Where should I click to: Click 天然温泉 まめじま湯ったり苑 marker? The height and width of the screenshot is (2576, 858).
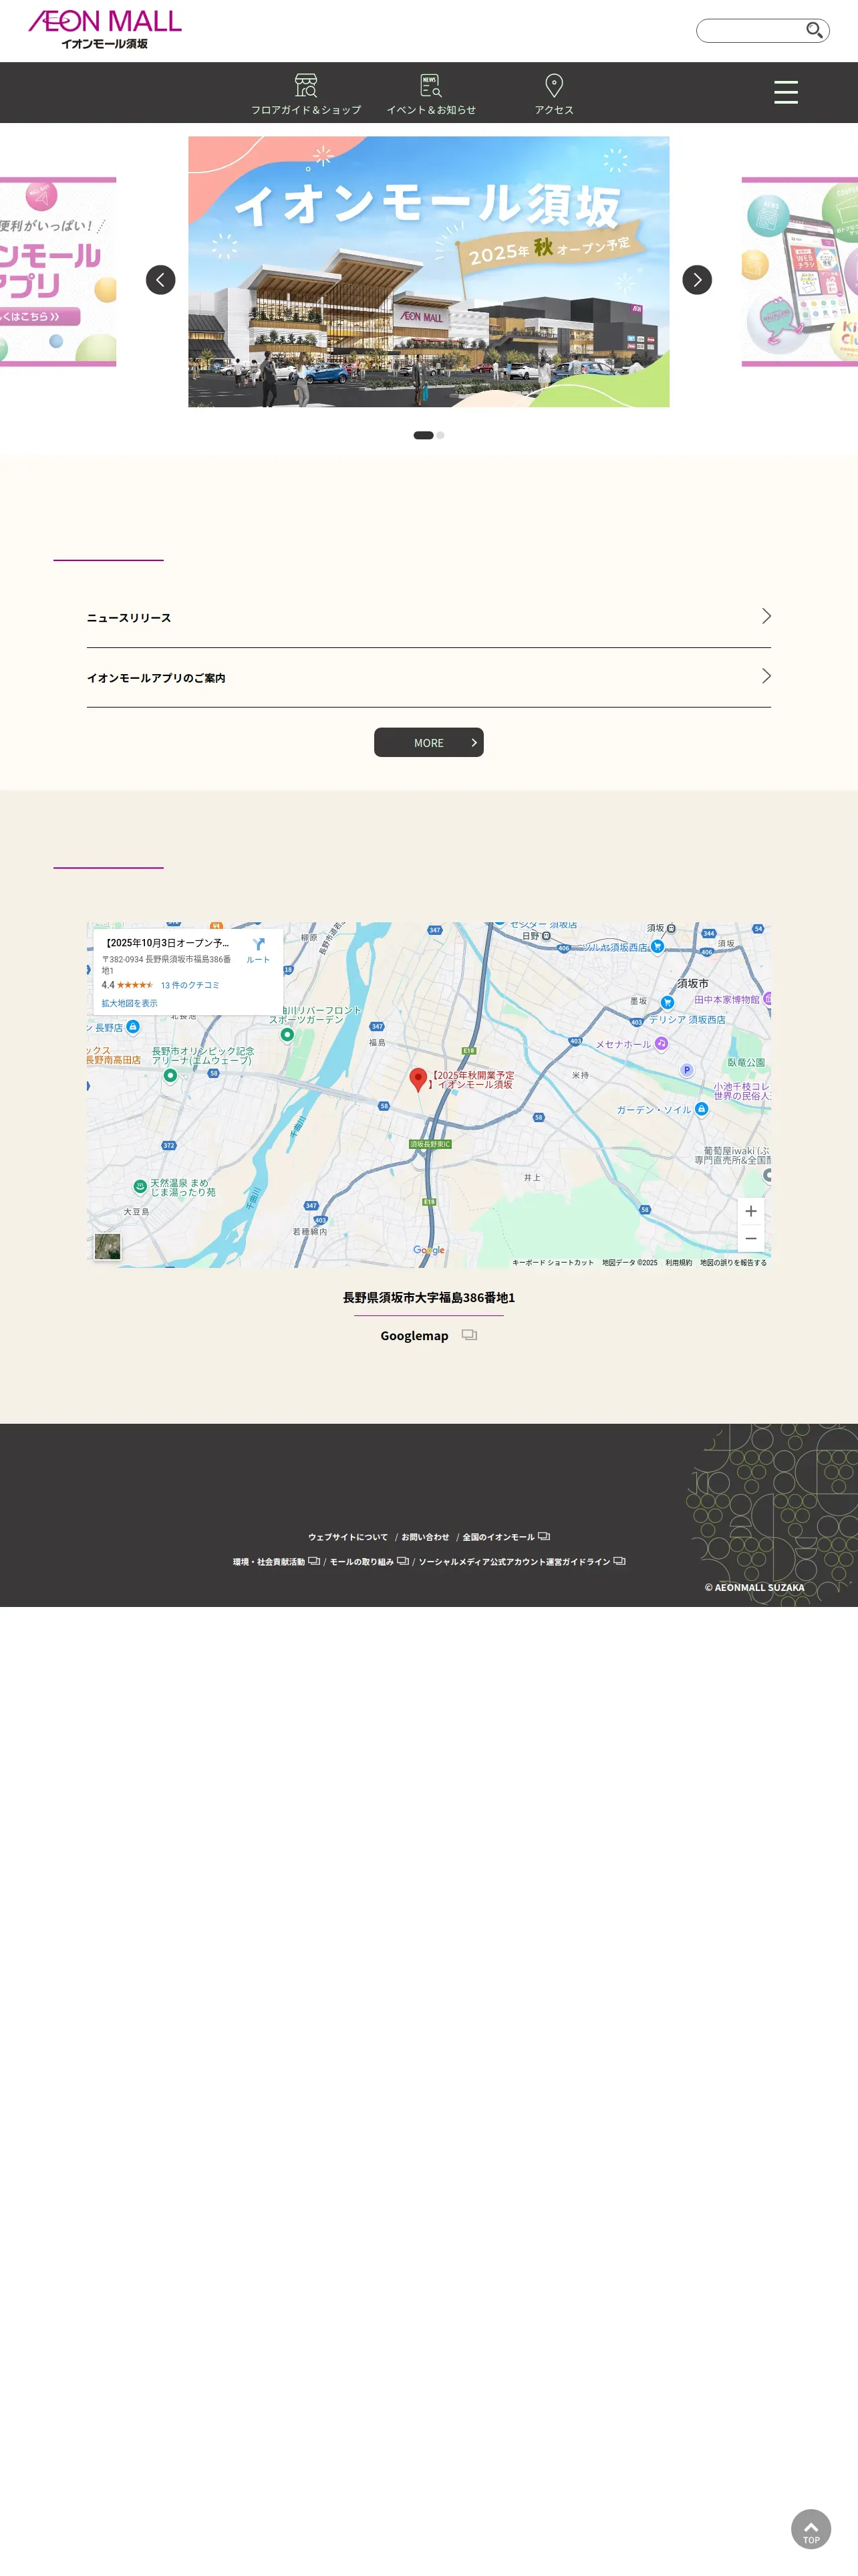pos(140,1187)
